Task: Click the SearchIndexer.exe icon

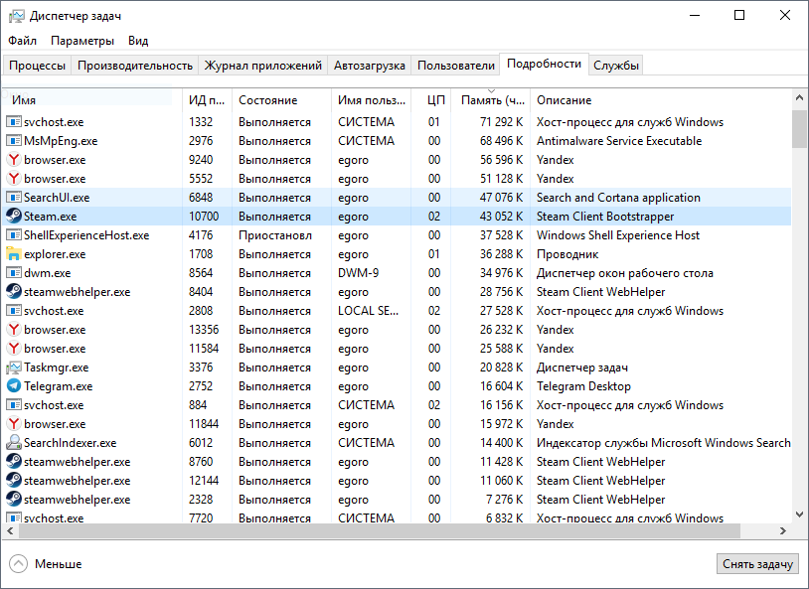Action: tap(14, 443)
